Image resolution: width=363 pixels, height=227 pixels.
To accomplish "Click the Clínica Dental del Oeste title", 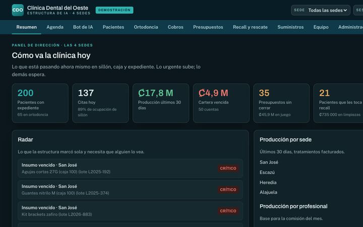I will 57,8.
